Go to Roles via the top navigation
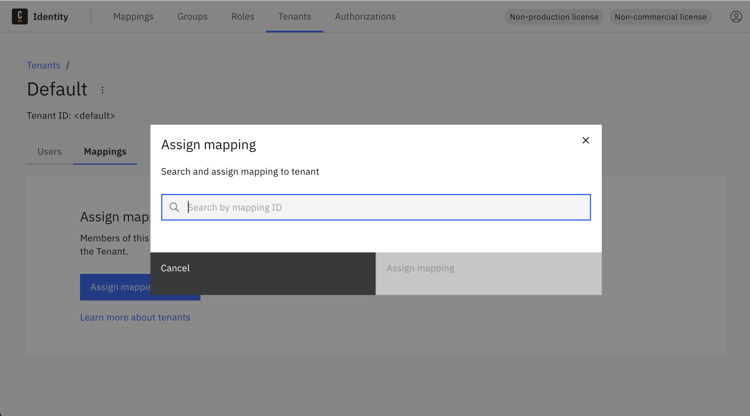 pyautogui.click(x=242, y=16)
